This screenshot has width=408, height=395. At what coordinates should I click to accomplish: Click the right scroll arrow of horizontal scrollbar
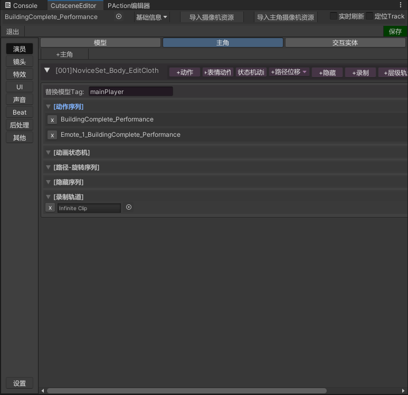[x=405, y=391]
